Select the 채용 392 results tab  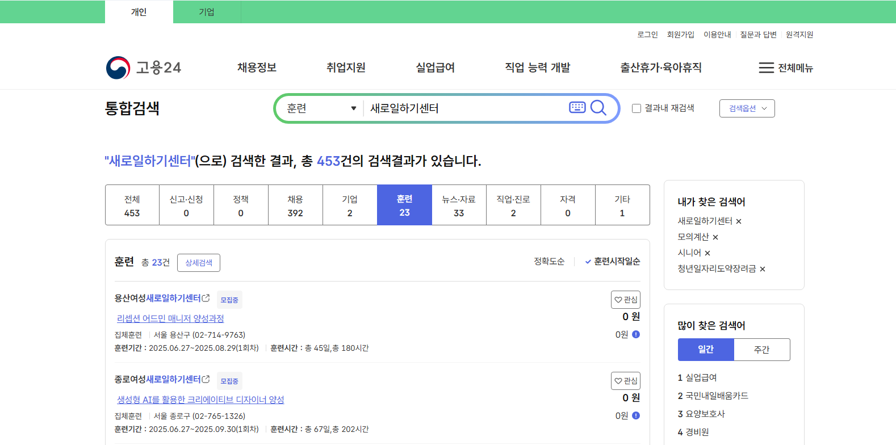(x=295, y=205)
